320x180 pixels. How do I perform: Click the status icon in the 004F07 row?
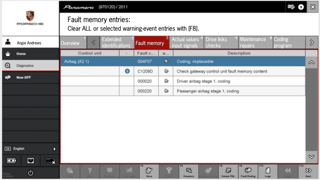pos(166,61)
